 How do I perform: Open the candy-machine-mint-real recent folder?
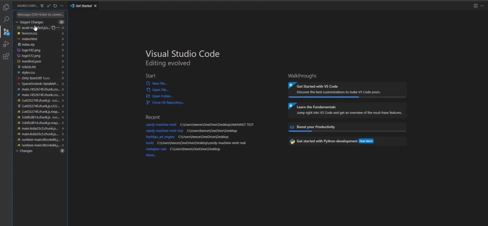[x=164, y=131]
